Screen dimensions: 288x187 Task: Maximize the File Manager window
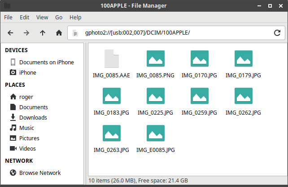tap(270, 6)
